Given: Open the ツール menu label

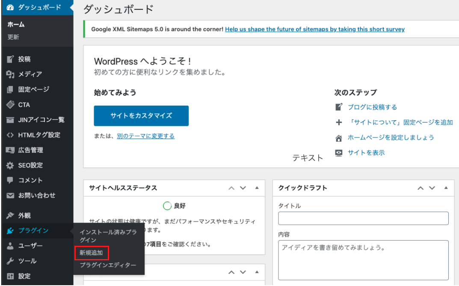Looking at the screenshot, I should click(27, 261).
